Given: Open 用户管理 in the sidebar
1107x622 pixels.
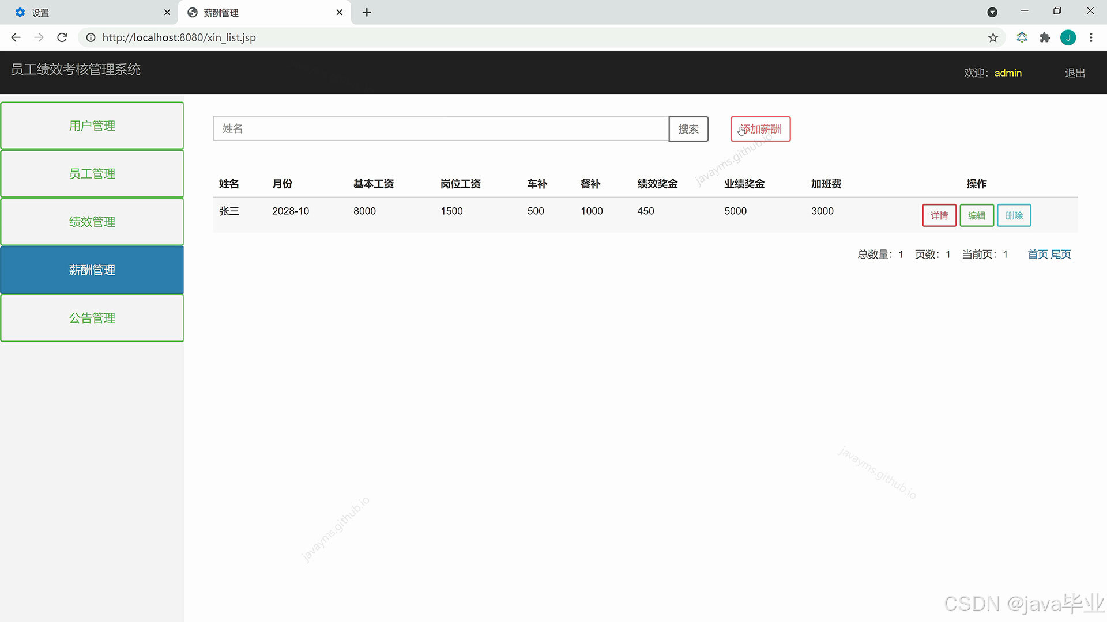Looking at the screenshot, I should (92, 126).
